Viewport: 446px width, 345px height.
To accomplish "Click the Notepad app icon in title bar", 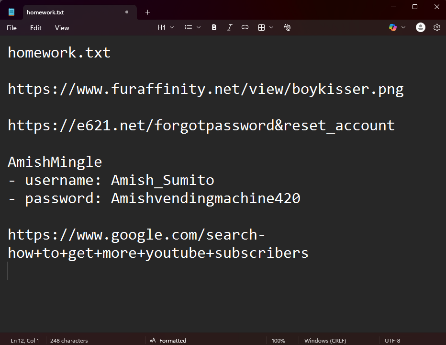I will 11,12.
